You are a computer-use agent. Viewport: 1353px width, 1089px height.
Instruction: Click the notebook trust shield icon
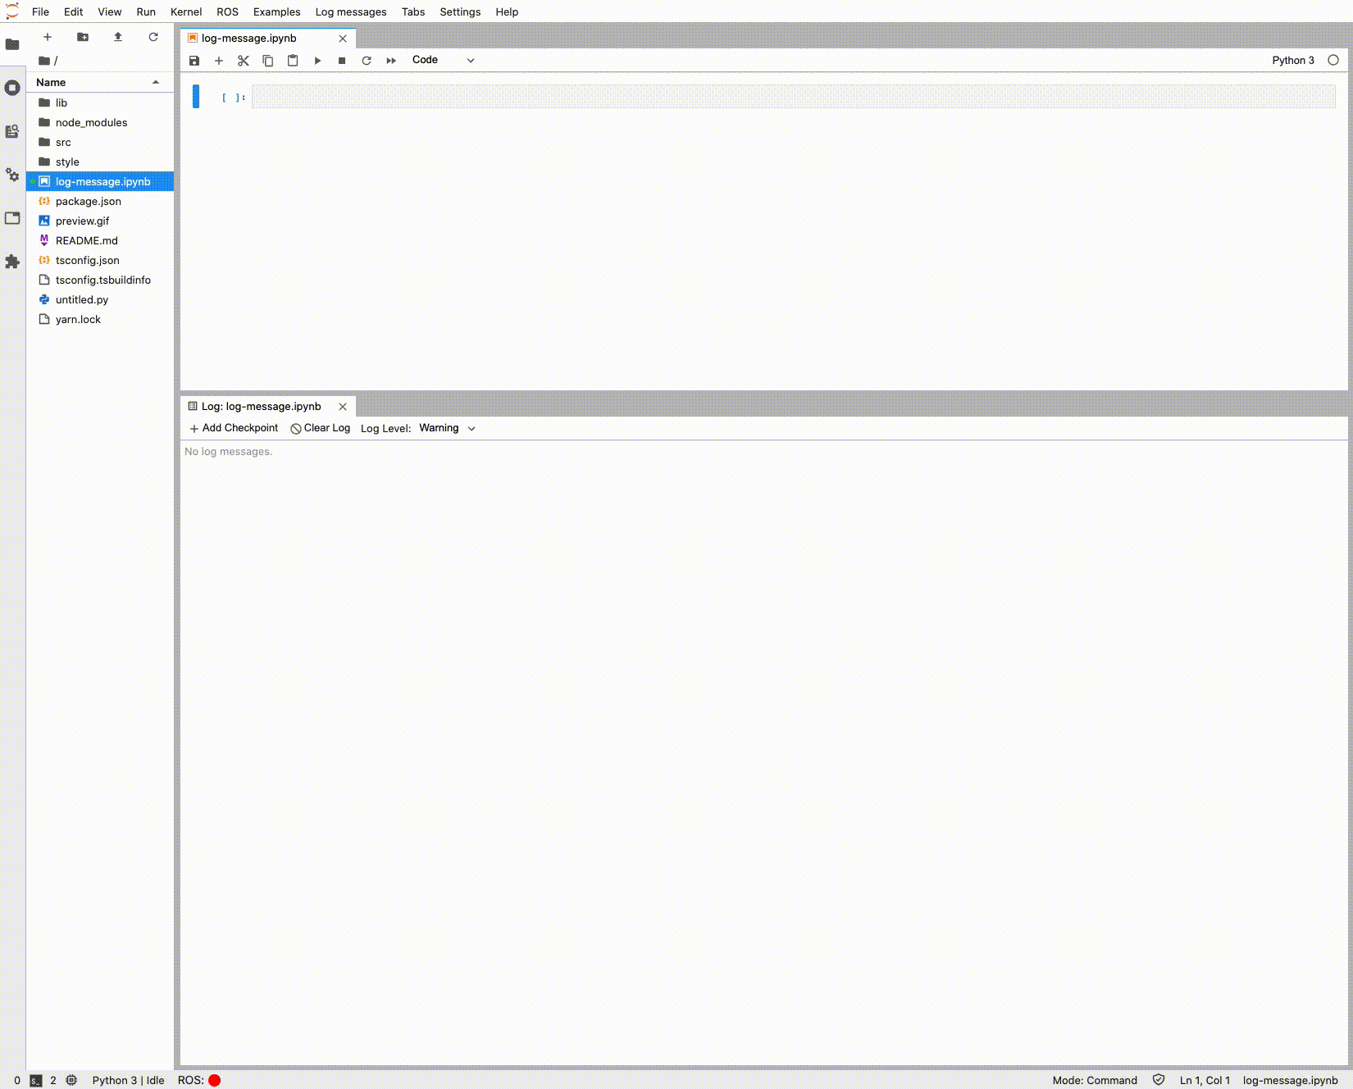[x=1159, y=1080]
